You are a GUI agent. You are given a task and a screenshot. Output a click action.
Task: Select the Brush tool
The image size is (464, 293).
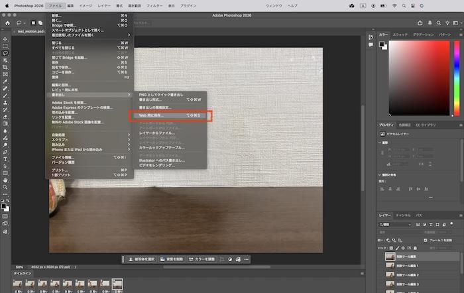pos(5,95)
